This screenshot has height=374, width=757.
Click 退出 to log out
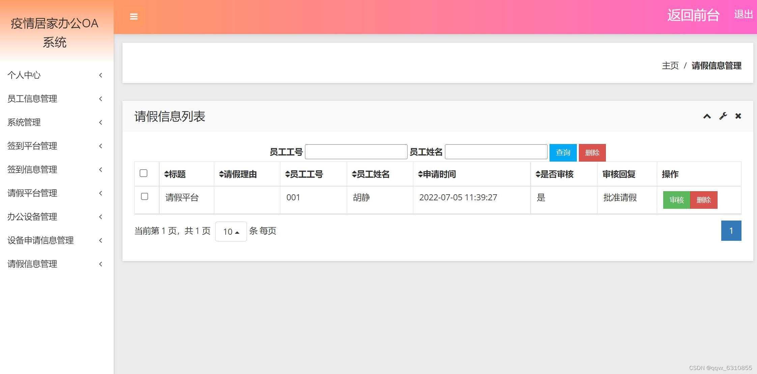click(x=744, y=15)
